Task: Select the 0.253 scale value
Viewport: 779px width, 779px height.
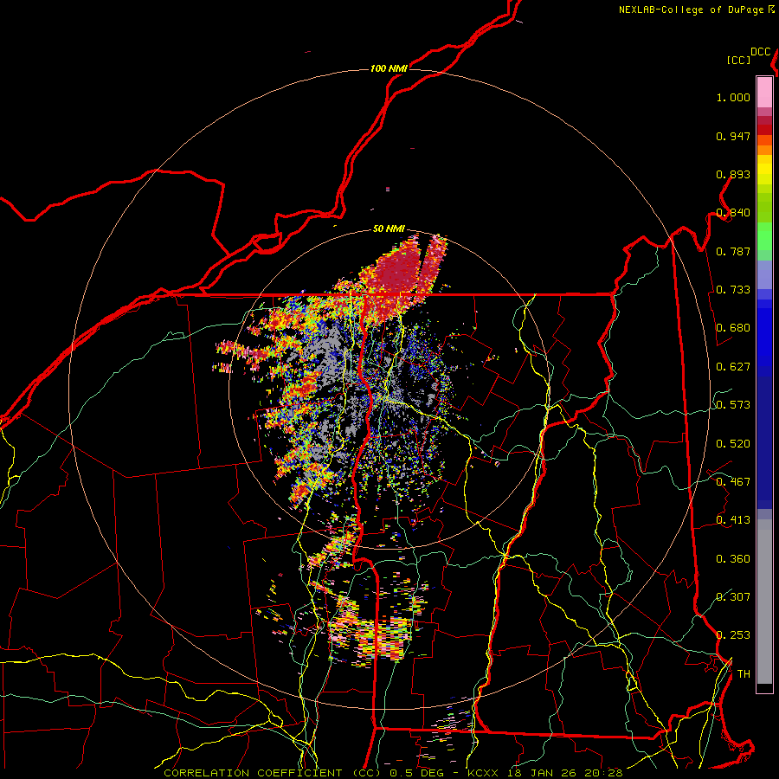Action: pos(733,635)
